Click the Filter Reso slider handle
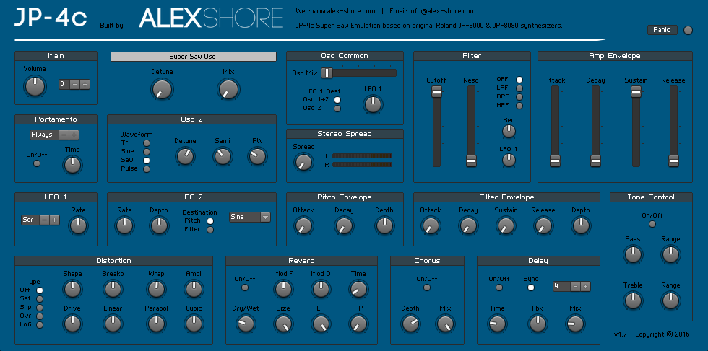 (471, 161)
